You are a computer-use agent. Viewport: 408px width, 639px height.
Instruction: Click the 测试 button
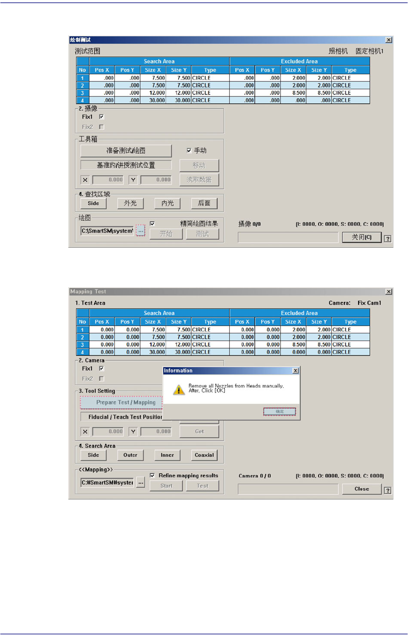[202, 234]
